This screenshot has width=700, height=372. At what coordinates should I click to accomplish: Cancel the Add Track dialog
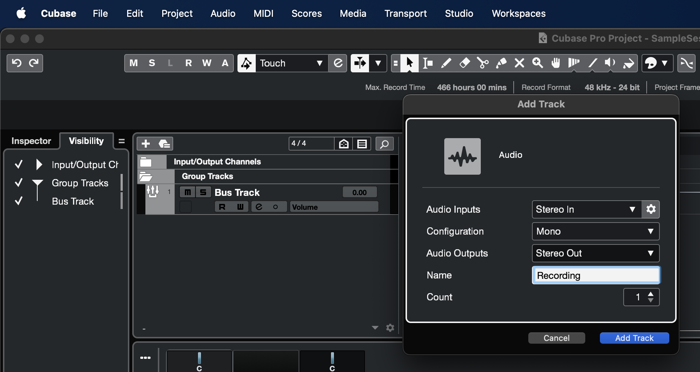click(x=556, y=338)
